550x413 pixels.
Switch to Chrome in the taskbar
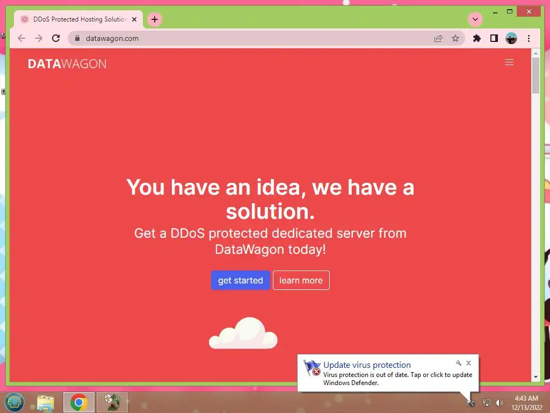pos(78,402)
